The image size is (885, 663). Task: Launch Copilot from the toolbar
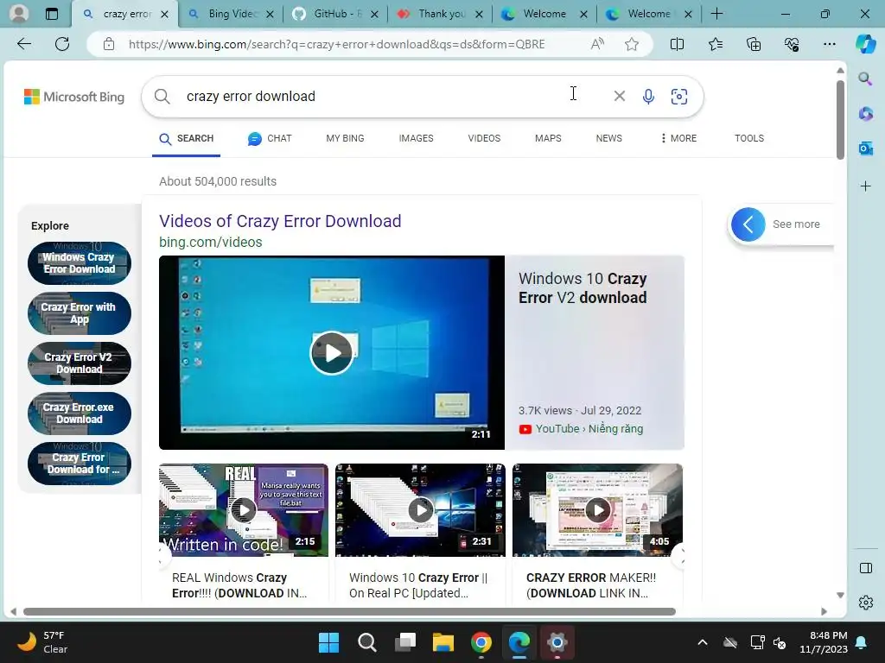pos(865,44)
